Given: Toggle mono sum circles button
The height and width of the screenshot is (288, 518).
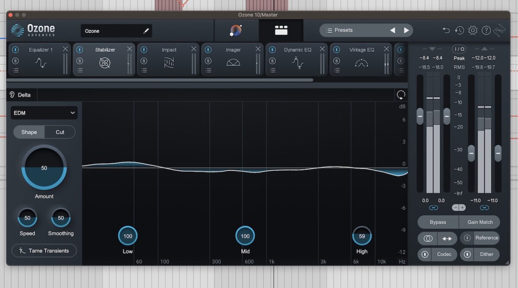Looking at the screenshot, I should click(428, 238).
